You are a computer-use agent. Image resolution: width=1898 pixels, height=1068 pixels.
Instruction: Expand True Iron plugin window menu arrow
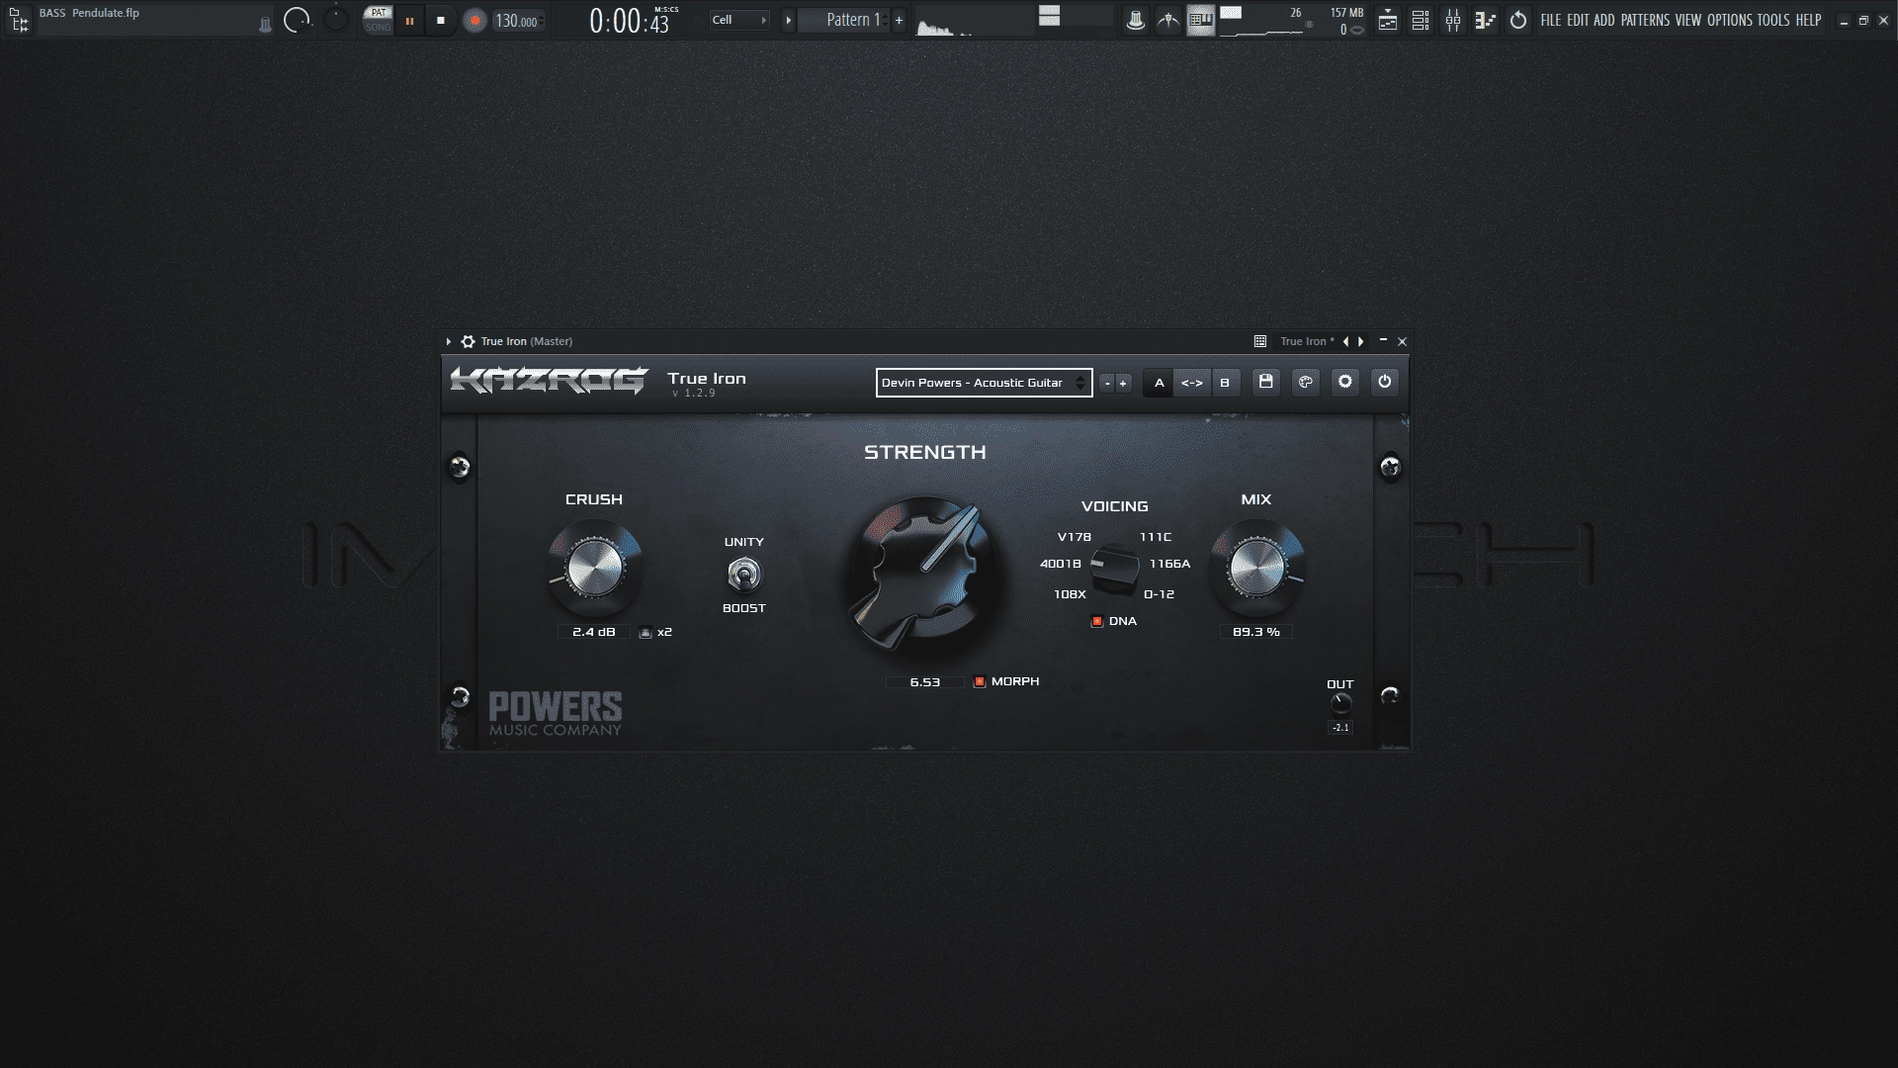pos(449,341)
